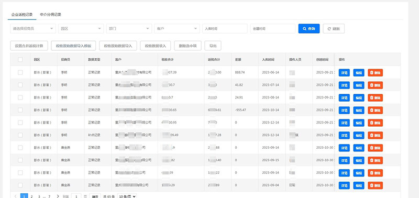This screenshot has height=198, width=419.
Task: Click the 税收原始数据导入模板 button
Action: [73, 46]
